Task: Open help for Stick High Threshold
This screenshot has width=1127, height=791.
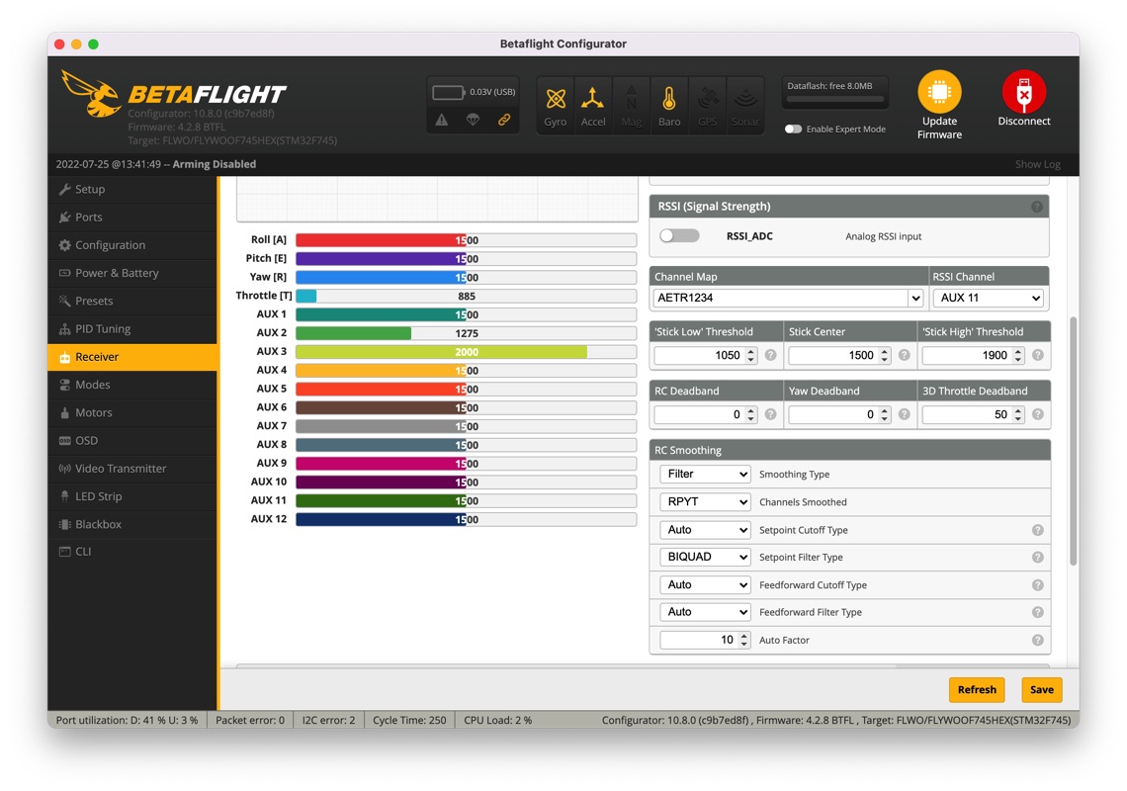Action: (1038, 355)
